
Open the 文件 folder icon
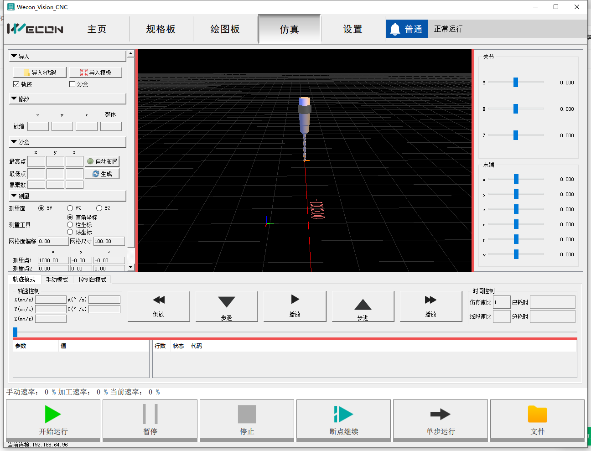(x=537, y=414)
